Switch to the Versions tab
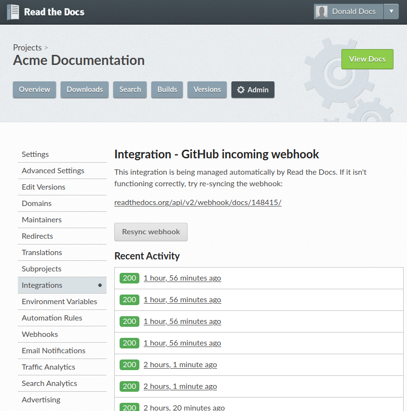 pos(207,90)
